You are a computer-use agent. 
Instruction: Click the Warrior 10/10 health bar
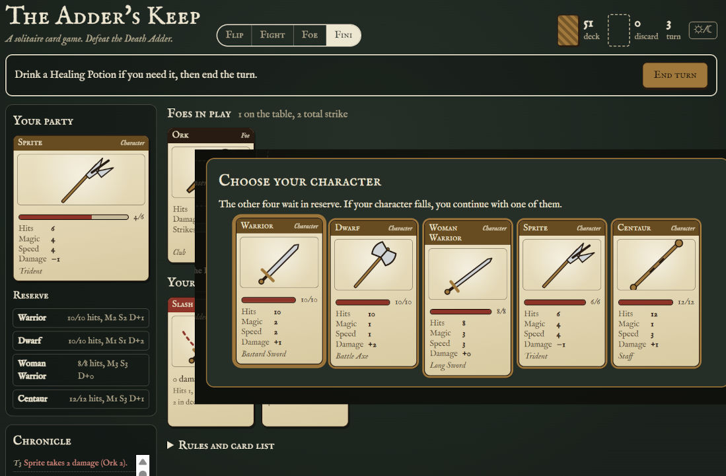tap(269, 300)
